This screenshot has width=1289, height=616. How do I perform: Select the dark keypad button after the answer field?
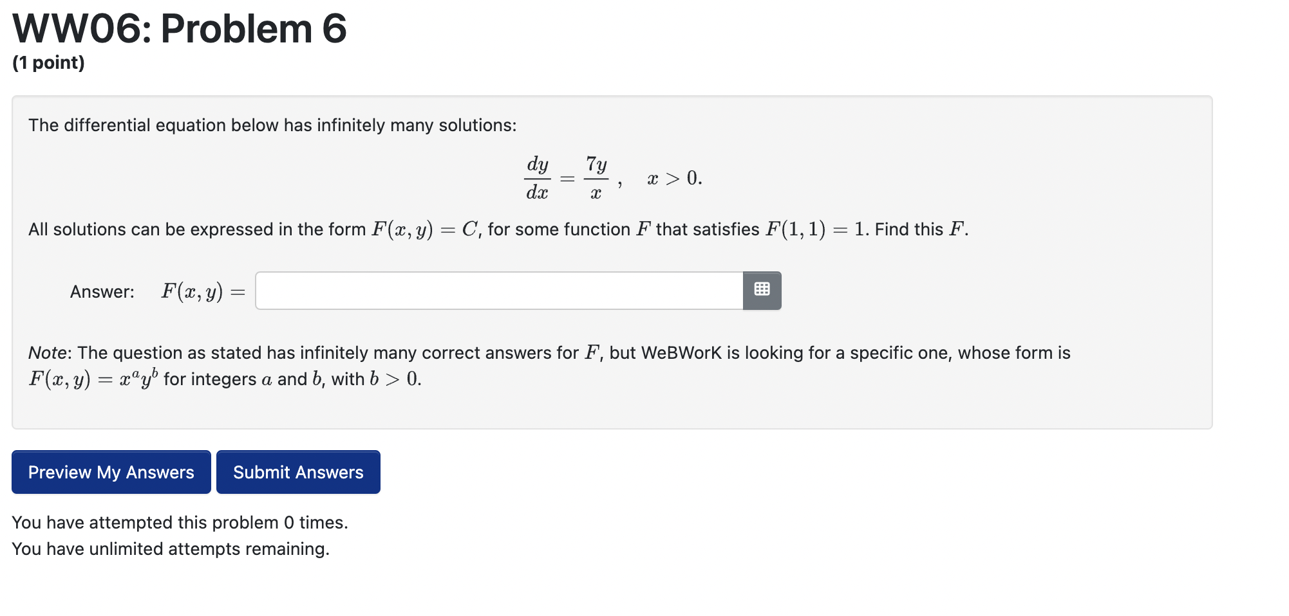[762, 291]
